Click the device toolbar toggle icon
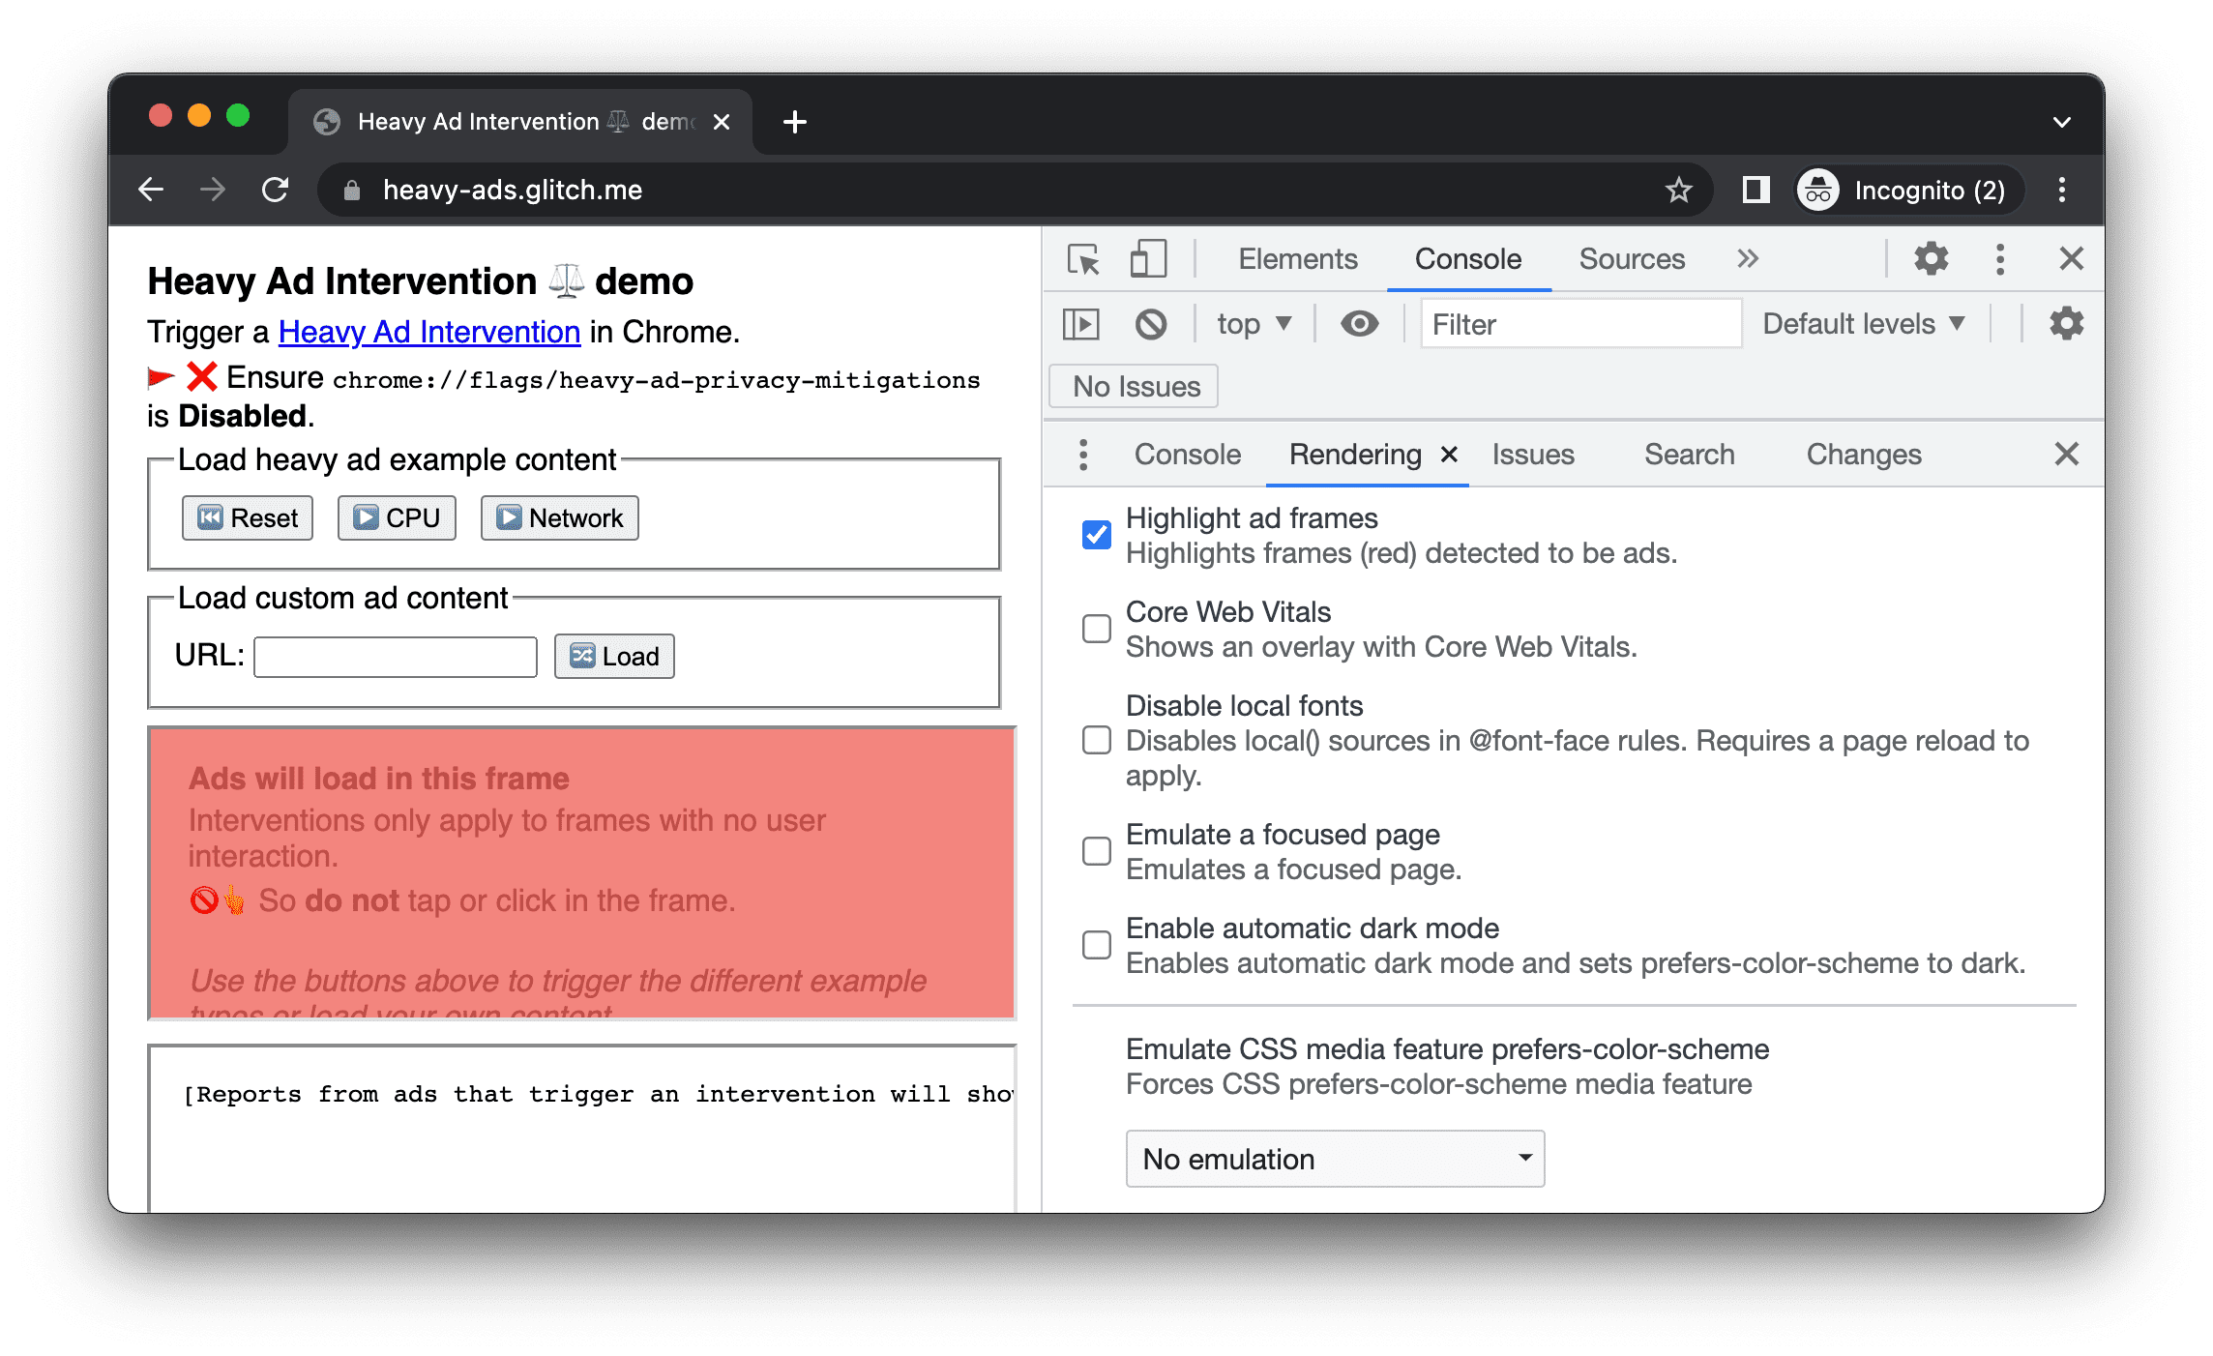This screenshot has height=1356, width=2213. click(1147, 261)
